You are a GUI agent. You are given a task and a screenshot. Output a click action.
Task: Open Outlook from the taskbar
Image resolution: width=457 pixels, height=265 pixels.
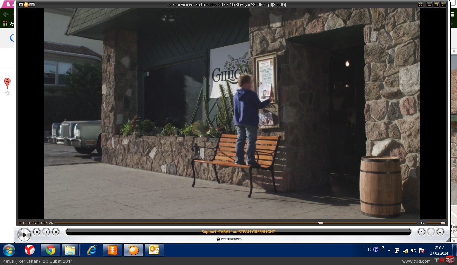pos(154,250)
